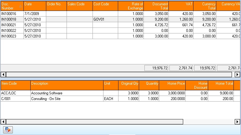Click the Quantity column header
The height and width of the screenshot is (135, 241).
click(149, 85)
